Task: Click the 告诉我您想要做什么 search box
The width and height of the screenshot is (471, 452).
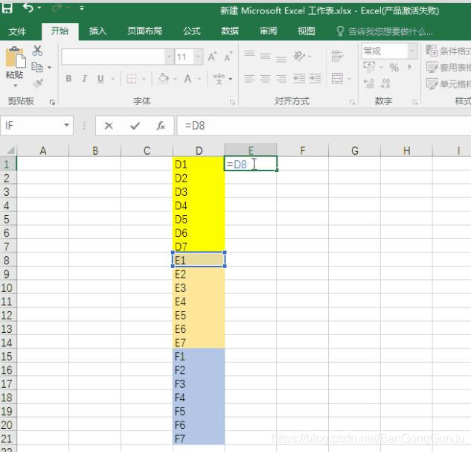Action: pos(385,31)
